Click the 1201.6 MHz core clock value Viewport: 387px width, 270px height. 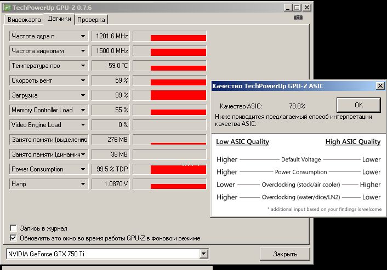[x=111, y=36]
